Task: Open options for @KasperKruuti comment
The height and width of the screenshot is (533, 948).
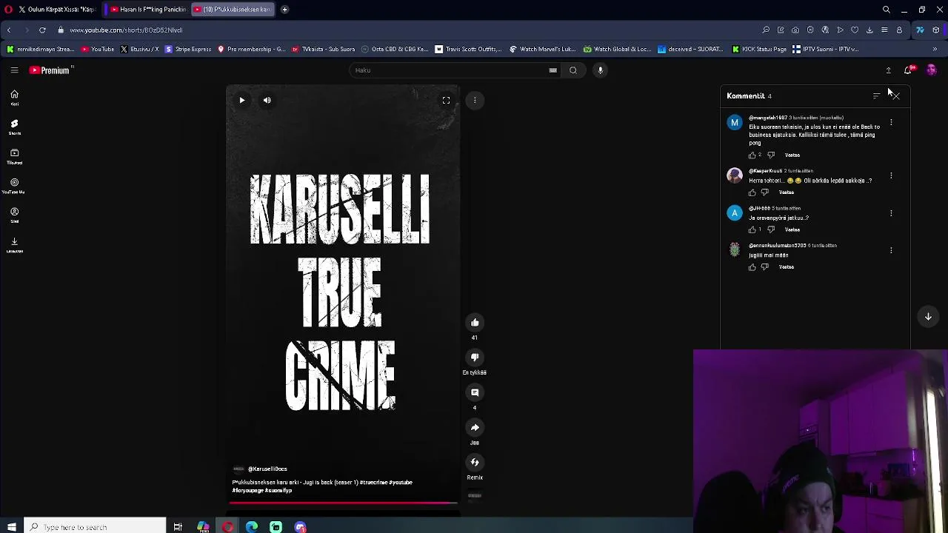Action: pos(891,175)
